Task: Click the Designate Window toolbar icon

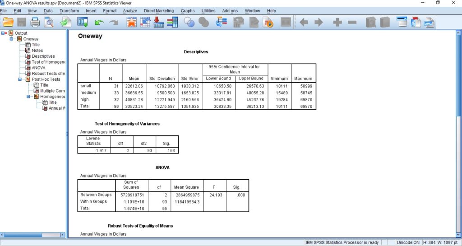Action: pyautogui.click(x=286, y=22)
